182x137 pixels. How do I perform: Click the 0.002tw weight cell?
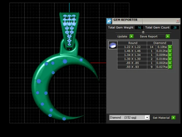click(162, 63)
